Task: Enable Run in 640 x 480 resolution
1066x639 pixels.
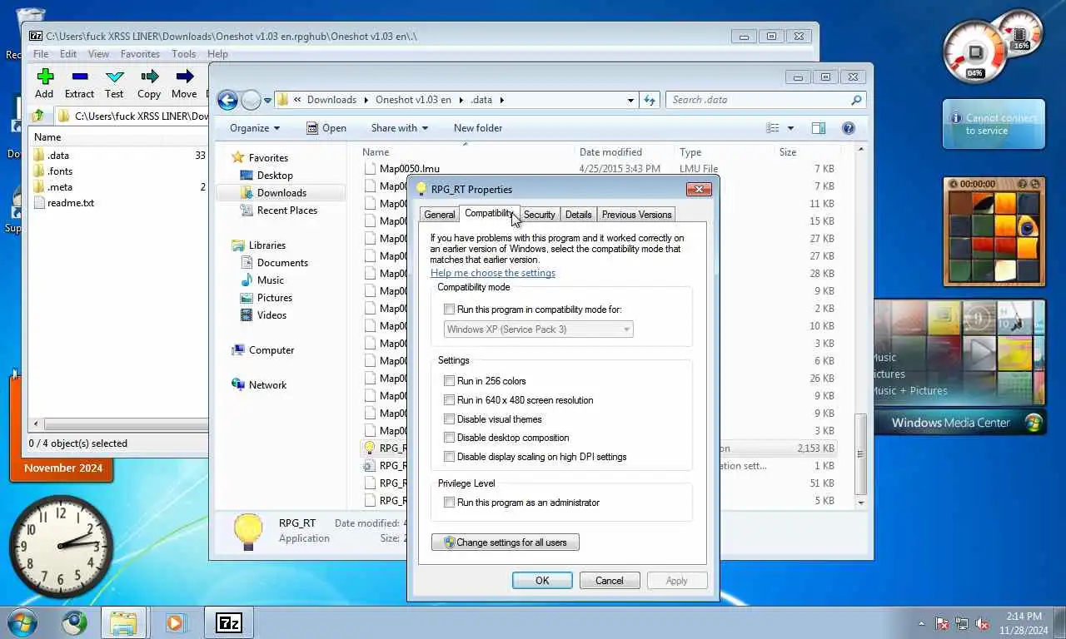Action: 450,400
